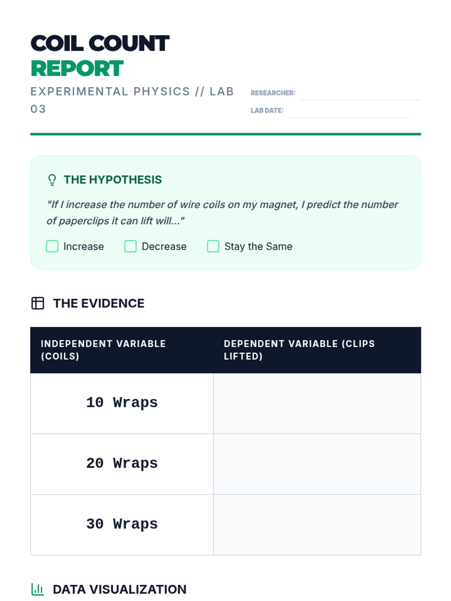
Task: Click clips lifted cell for 20 Wraps
Action: pyautogui.click(x=317, y=464)
